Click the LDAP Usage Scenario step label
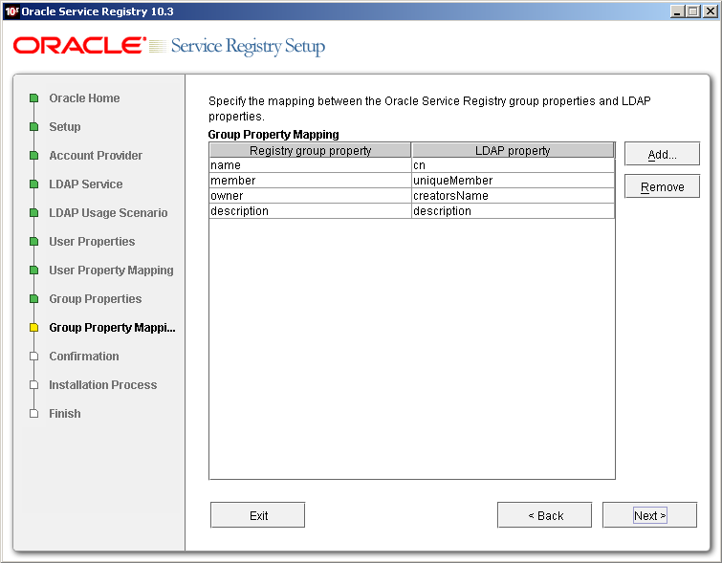The width and height of the screenshot is (722, 563). (x=108, y=213)
